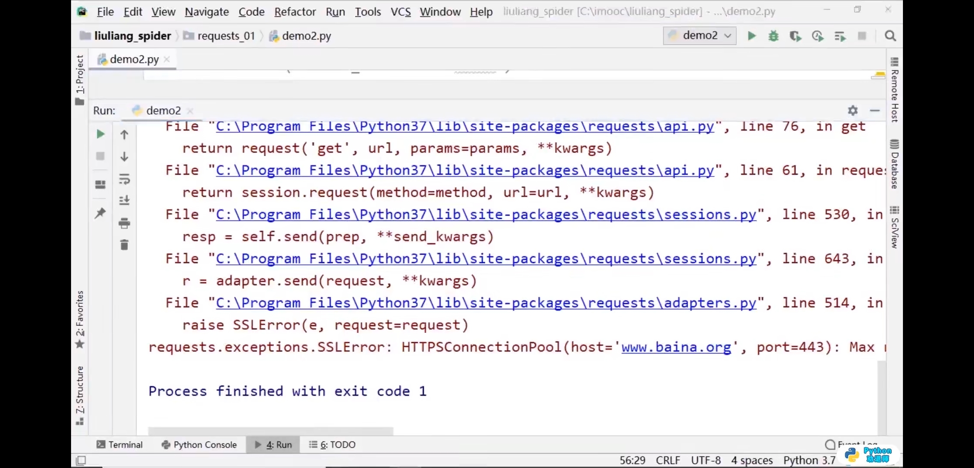Click the Debug bug icon
The image size is (974, 468).
tap(773, 36)
